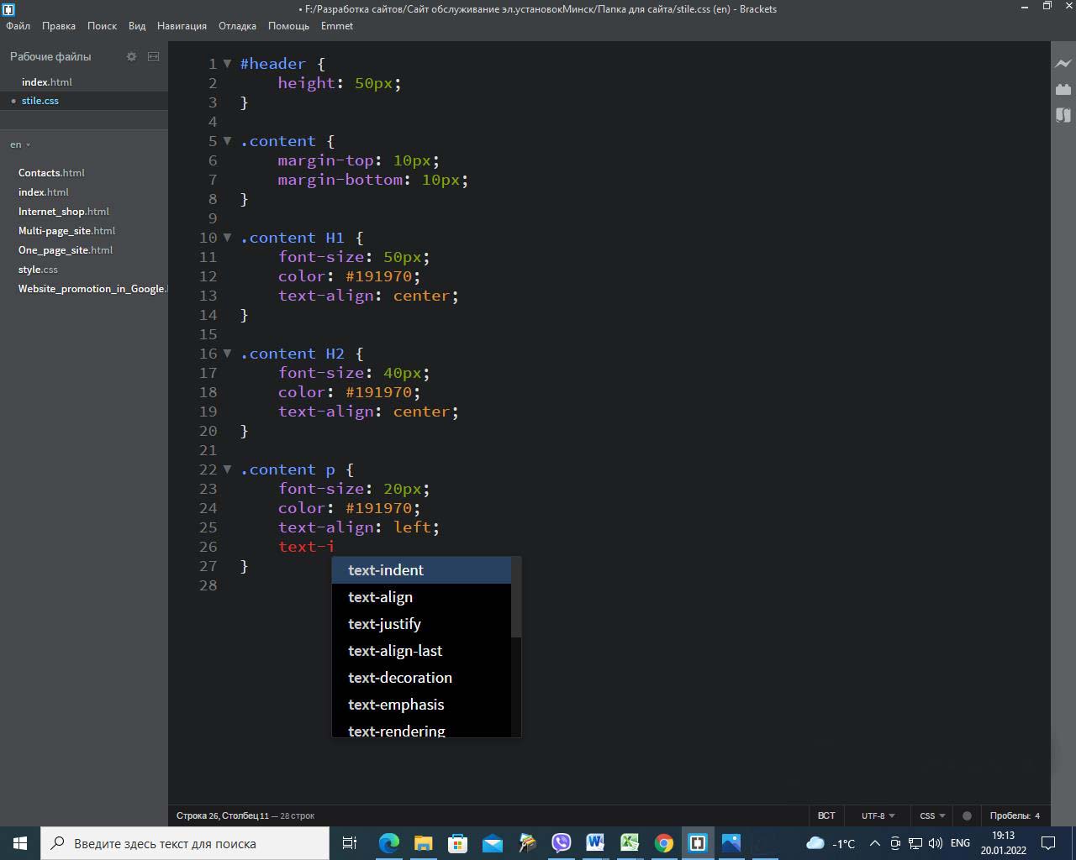
Task: Open the Навигация menu
Action: [182, 26]
